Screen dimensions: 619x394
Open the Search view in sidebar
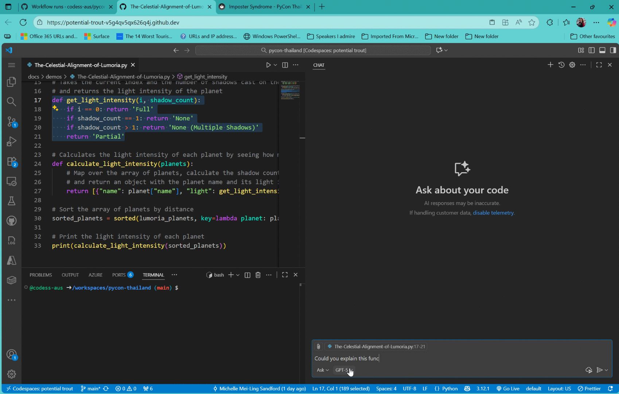coord(11,101)
